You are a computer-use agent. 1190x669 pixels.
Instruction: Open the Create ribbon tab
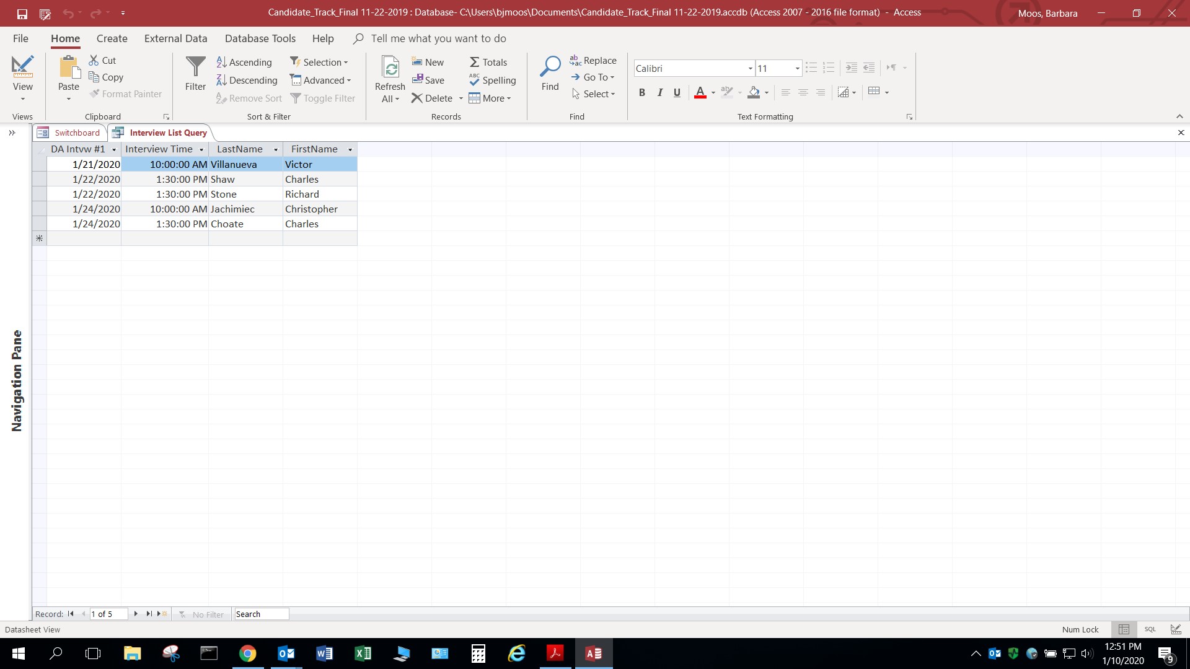click(x=112, y=38)
